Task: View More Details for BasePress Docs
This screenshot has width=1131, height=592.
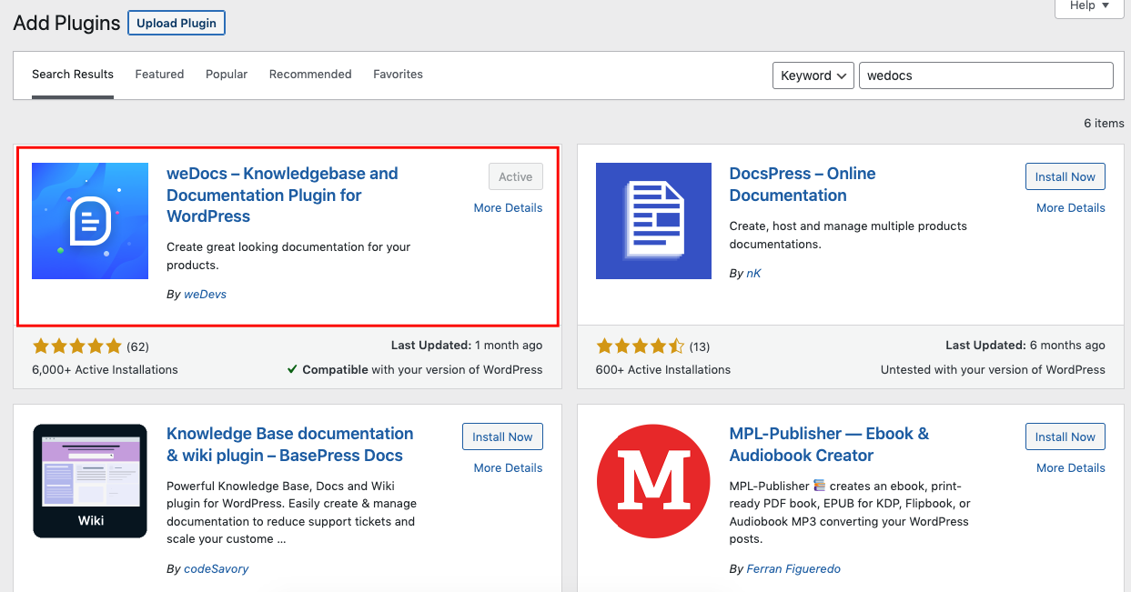Action: 508,468
